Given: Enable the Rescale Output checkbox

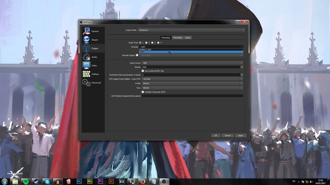Looking at the screenshot, I should click(x=137, y=55).
